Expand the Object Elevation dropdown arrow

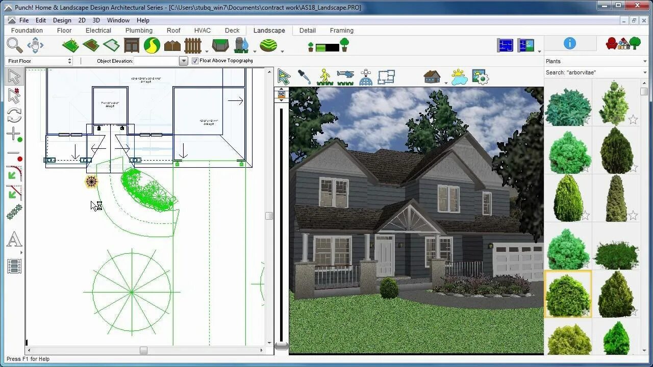point(184,61)
